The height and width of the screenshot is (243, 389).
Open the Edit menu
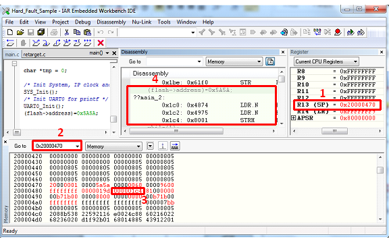[x=24, y=22]
